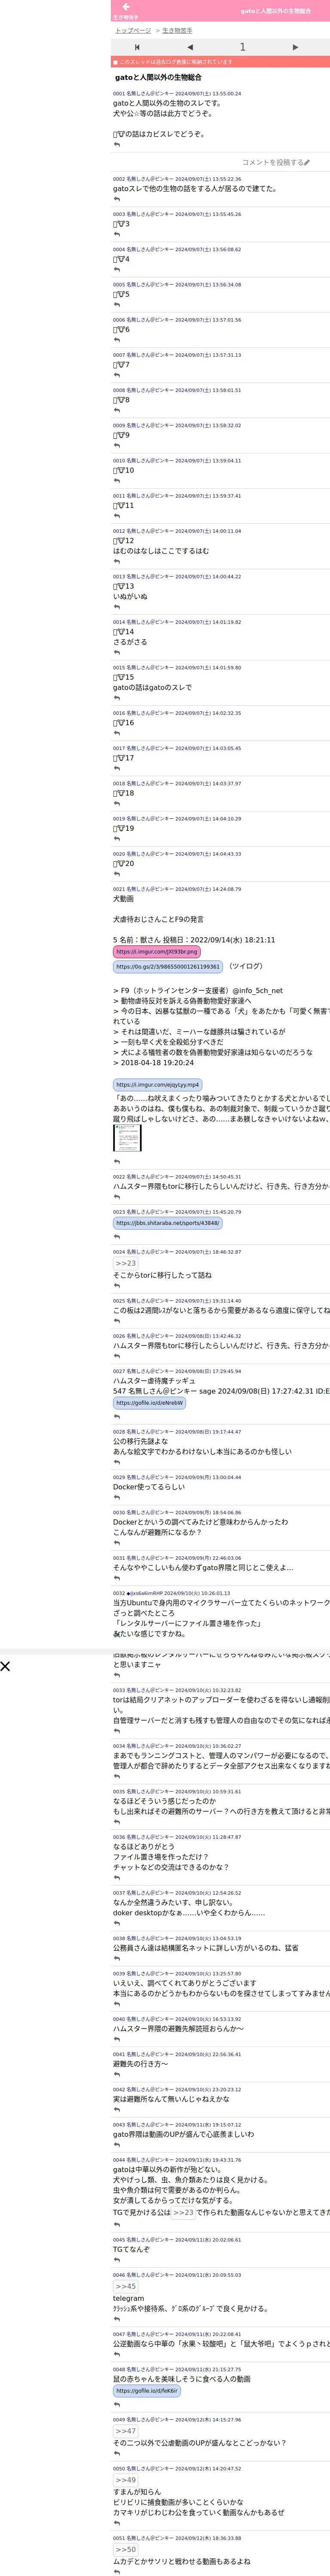This screenshot has width=330, height=2576.
Task: Go back using the header arrow
Action: 126,7
